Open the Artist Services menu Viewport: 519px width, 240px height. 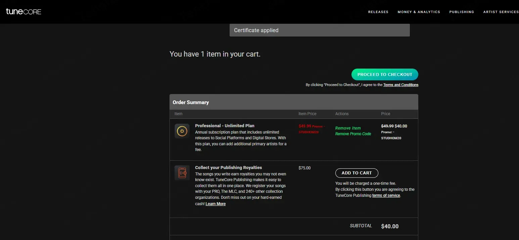pos(501,12)
